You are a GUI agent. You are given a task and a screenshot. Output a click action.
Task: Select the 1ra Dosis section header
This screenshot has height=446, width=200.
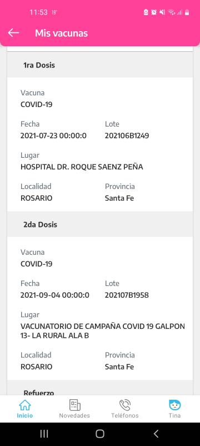point(100,65)
